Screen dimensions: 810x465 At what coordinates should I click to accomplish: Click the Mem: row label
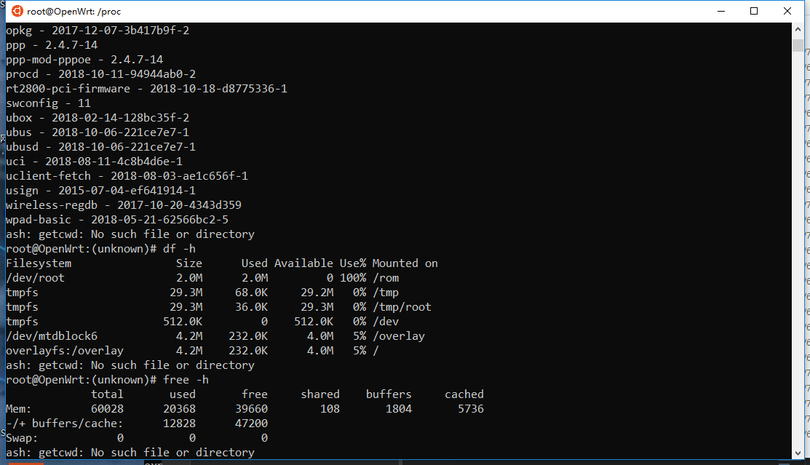point(19,409)
